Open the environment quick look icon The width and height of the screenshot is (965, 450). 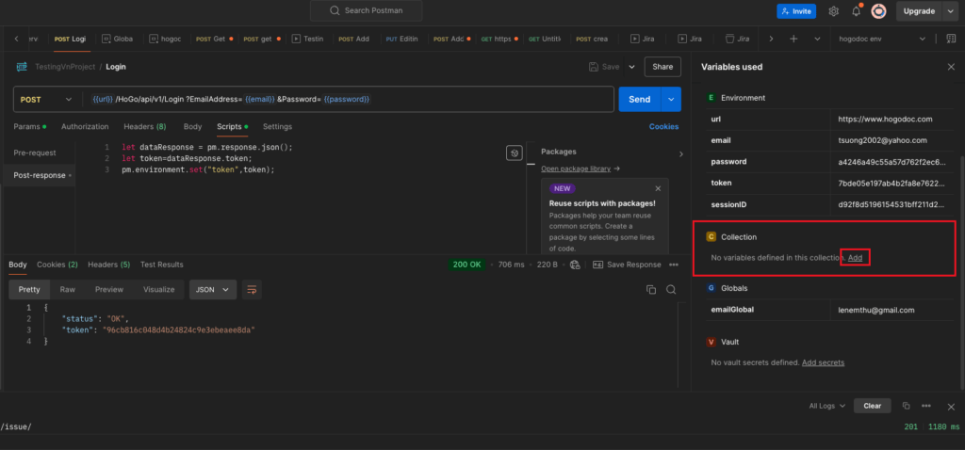[950, 39]
